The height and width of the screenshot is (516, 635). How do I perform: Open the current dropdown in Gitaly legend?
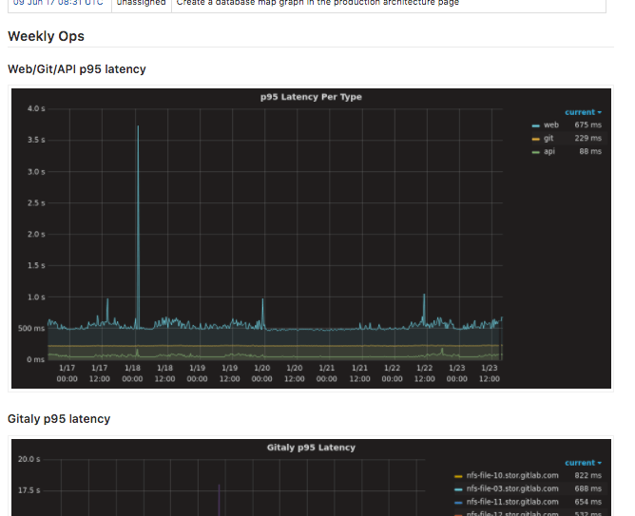point(582,463)
